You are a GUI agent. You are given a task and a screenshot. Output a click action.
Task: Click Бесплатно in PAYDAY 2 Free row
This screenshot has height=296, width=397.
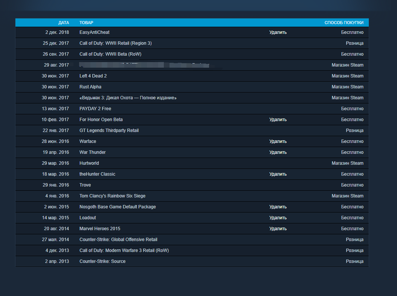pos(352,109)
